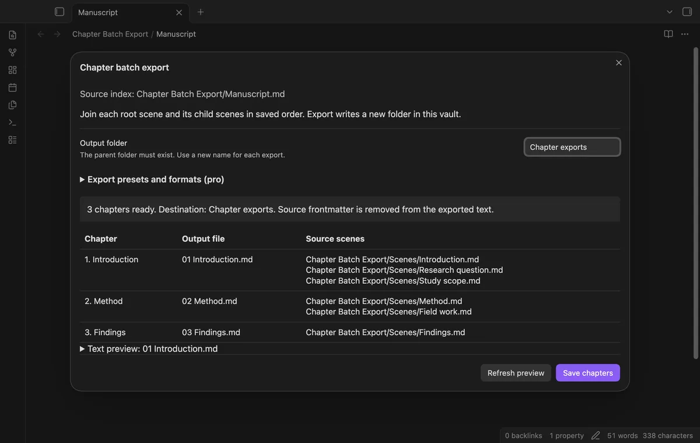Viewport: 700px width, 443px height.
Task: Click the bottom list-style ribbon icon
Action: (x=12, y=140)
